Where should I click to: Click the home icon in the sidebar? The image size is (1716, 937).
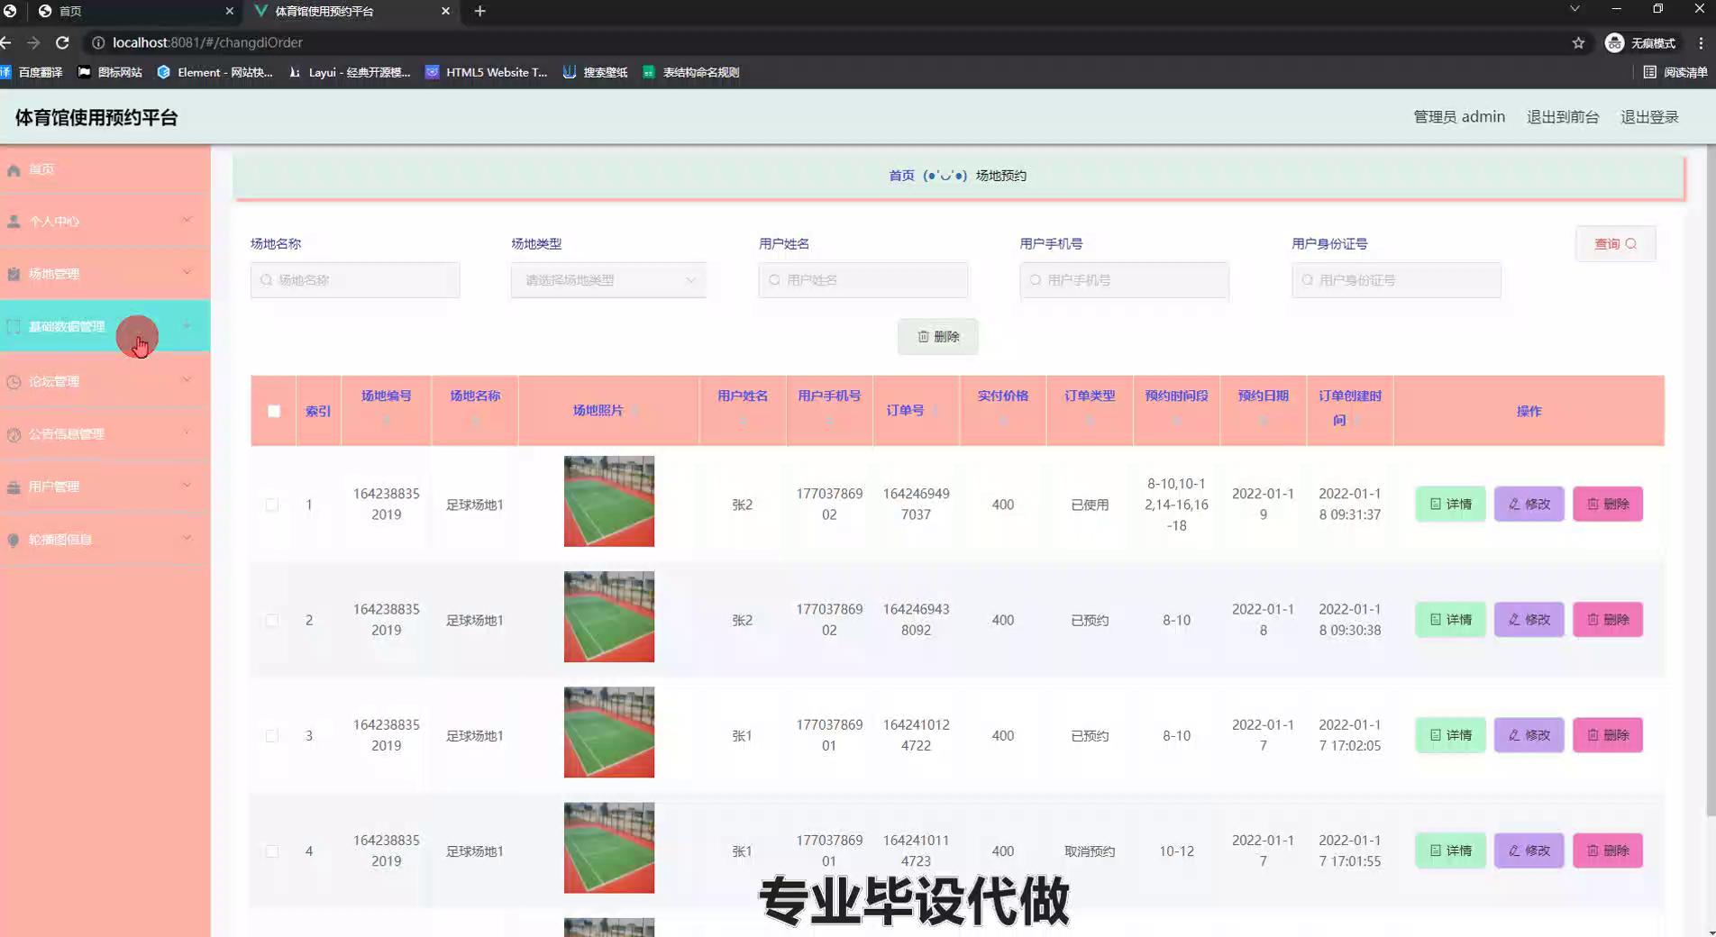14,169
